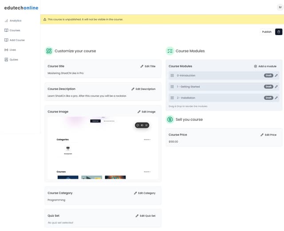
Task: Click Edit Title
Action: [x=148, y=66]
